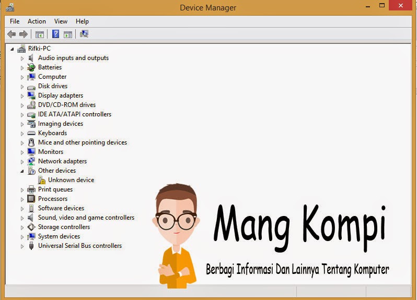Select the Print queues label

[x=55, y=189]
